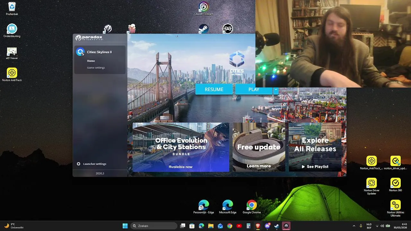Open Task View in taskbar

coord(183,226)
